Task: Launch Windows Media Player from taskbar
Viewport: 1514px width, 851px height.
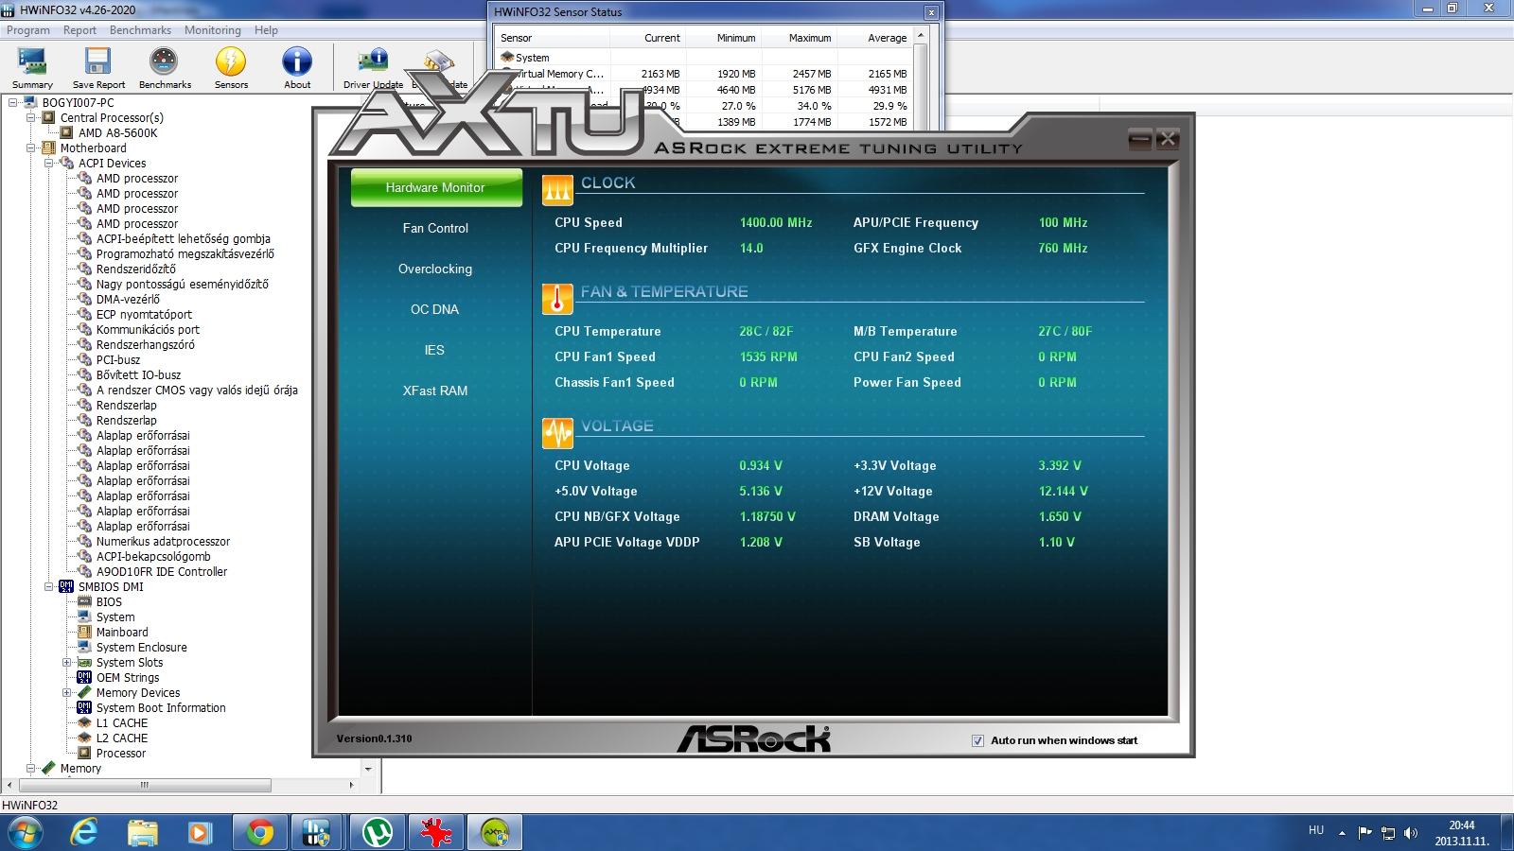Action: point(200,833)
